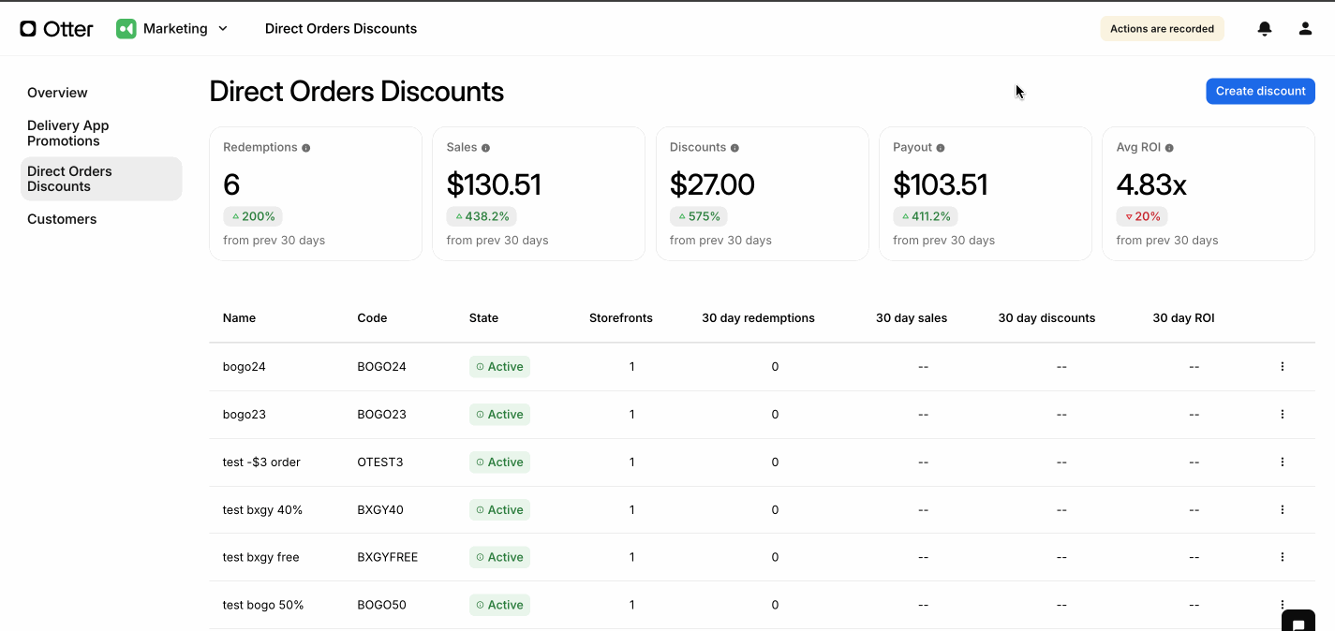Open the notifications bell
This screenshot has height=631, width=1335.
[x=1265, y=29]
